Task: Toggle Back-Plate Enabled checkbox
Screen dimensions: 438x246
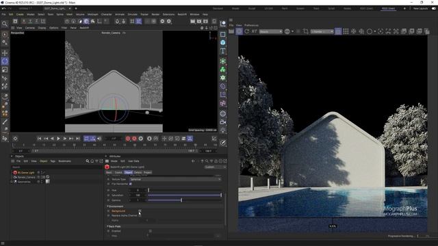Action: tap(151, 231)
